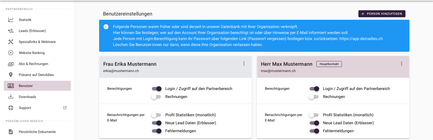The height and width of the screenshot is (140, 433).
Task: Disable Login access for Erika Mustermann
Action: coord(157,89)
